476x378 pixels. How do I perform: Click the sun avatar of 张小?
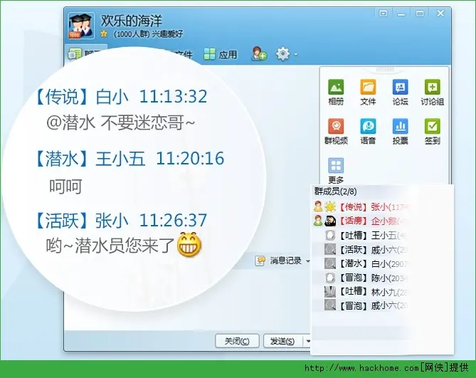pos(330,206)
